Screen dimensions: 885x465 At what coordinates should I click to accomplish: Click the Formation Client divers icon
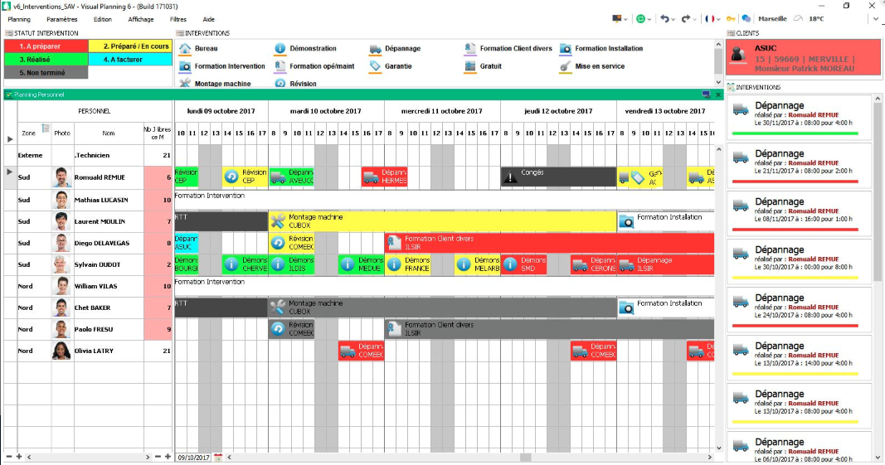470,49
